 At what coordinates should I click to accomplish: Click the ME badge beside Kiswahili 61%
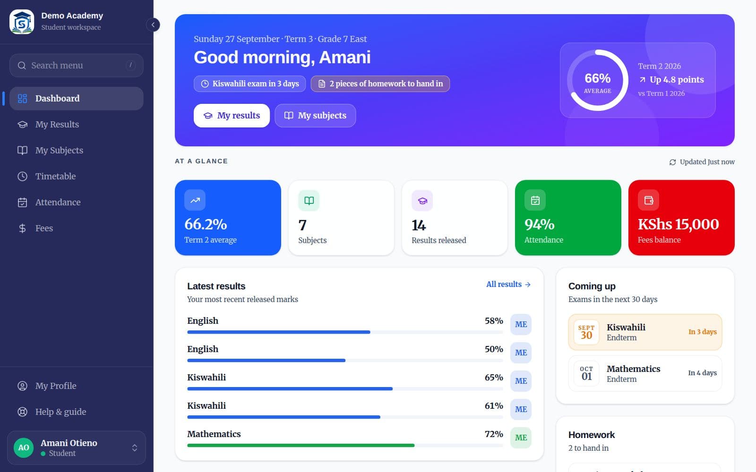point(521,410)
